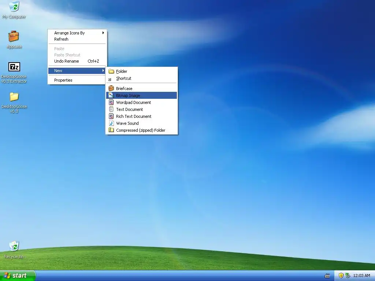Open the on-screen keyboard taskbar icon
This screenshot has width=375, height=281.
327,276
